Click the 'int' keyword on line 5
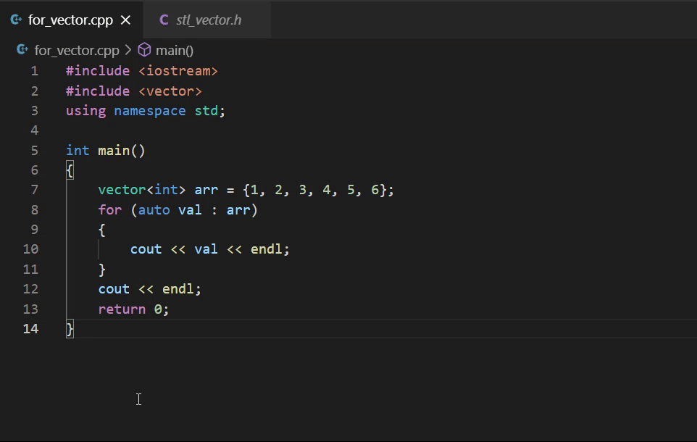Image resolution: width=697 pixels, height=442 pixels. point(78,151)
